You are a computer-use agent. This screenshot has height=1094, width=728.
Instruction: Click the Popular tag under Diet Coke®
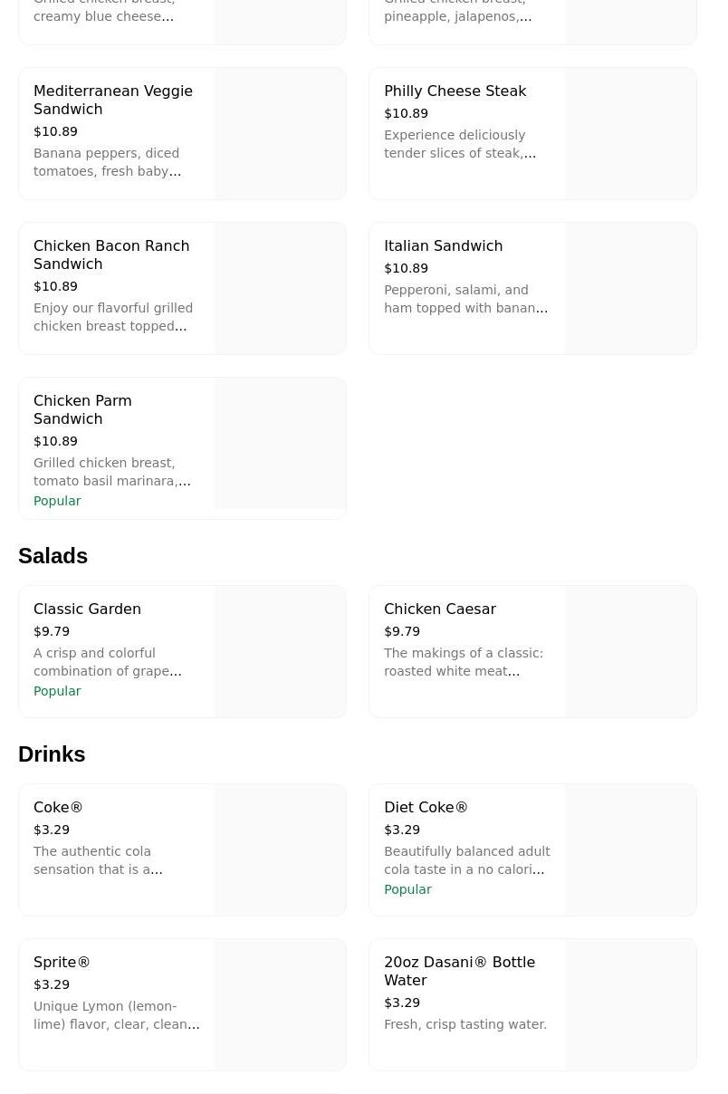pyautogui.click(x=407, y=889)
